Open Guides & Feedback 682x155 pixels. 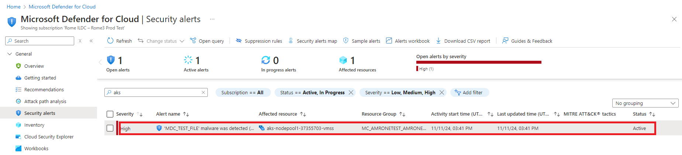pyautogui.click(x=527, y=41)
